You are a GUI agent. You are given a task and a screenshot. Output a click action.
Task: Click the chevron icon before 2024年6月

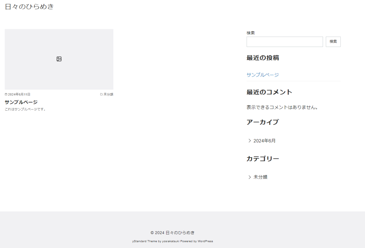click(250, 141)
